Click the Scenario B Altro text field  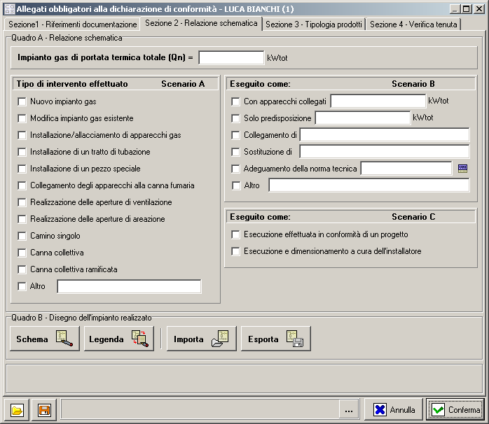369,185
